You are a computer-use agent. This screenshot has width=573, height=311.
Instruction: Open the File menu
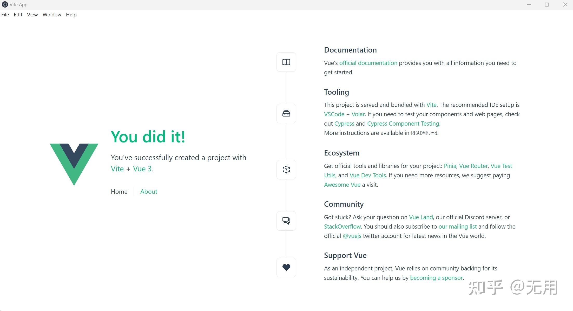[5, 15]
